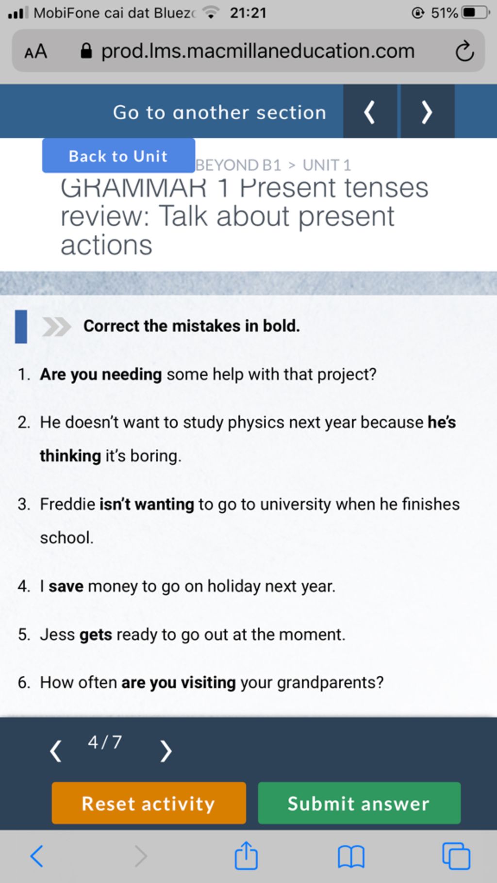Tap Safari forward navigation arrow
The image size is (497, 883).
pyautogui.click(x=141, y=856)
